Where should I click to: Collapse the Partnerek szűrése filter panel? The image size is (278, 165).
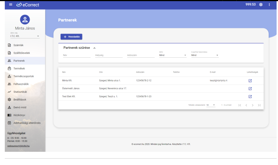(x=95, y=48)
